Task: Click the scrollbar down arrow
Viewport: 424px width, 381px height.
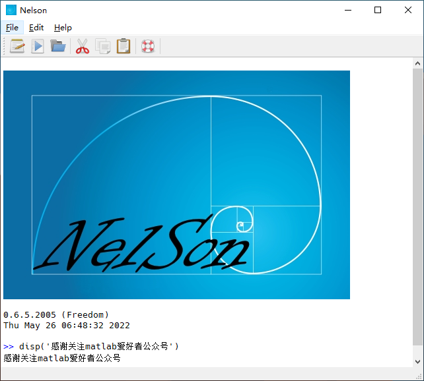Action: [x=417, y=362]
